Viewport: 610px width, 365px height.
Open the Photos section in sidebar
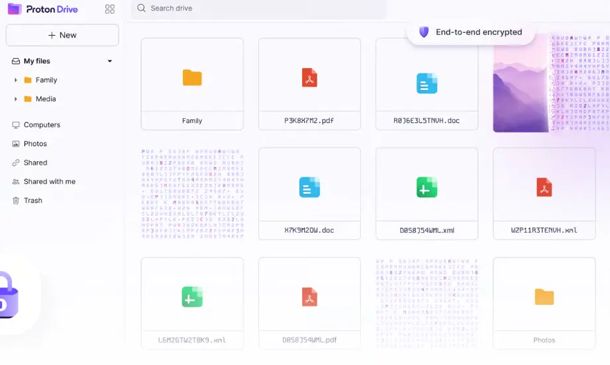(x=35, y=143)
